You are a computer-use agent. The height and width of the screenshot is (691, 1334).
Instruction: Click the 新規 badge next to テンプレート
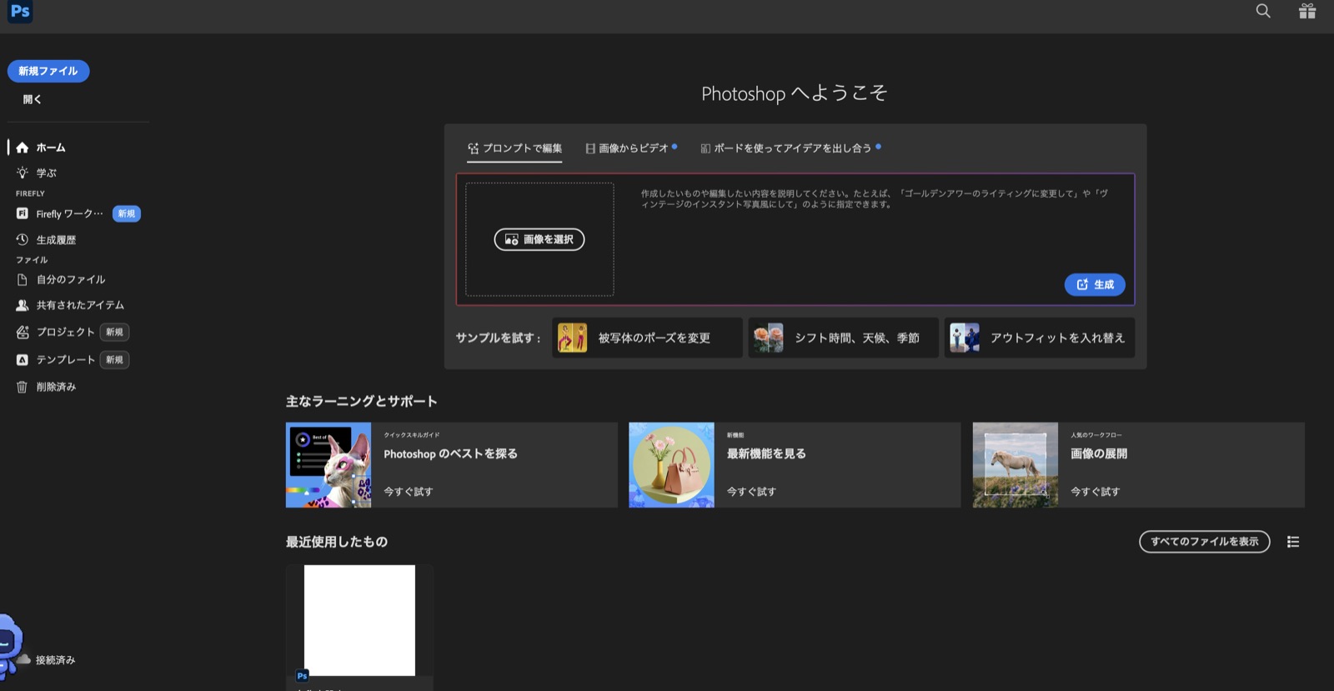tap(114, 359)
